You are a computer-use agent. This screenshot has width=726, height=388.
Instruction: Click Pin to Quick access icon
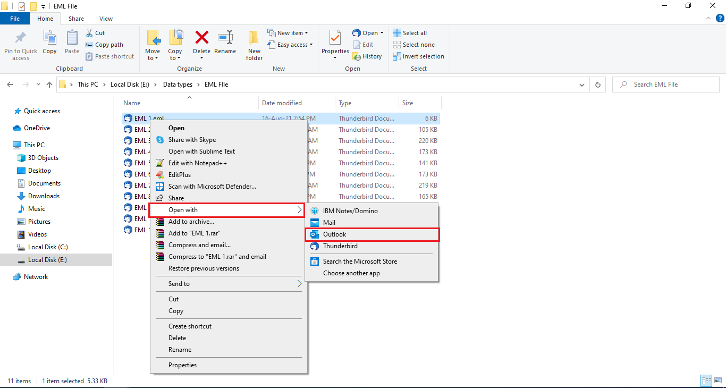click(x=21, y=38)
